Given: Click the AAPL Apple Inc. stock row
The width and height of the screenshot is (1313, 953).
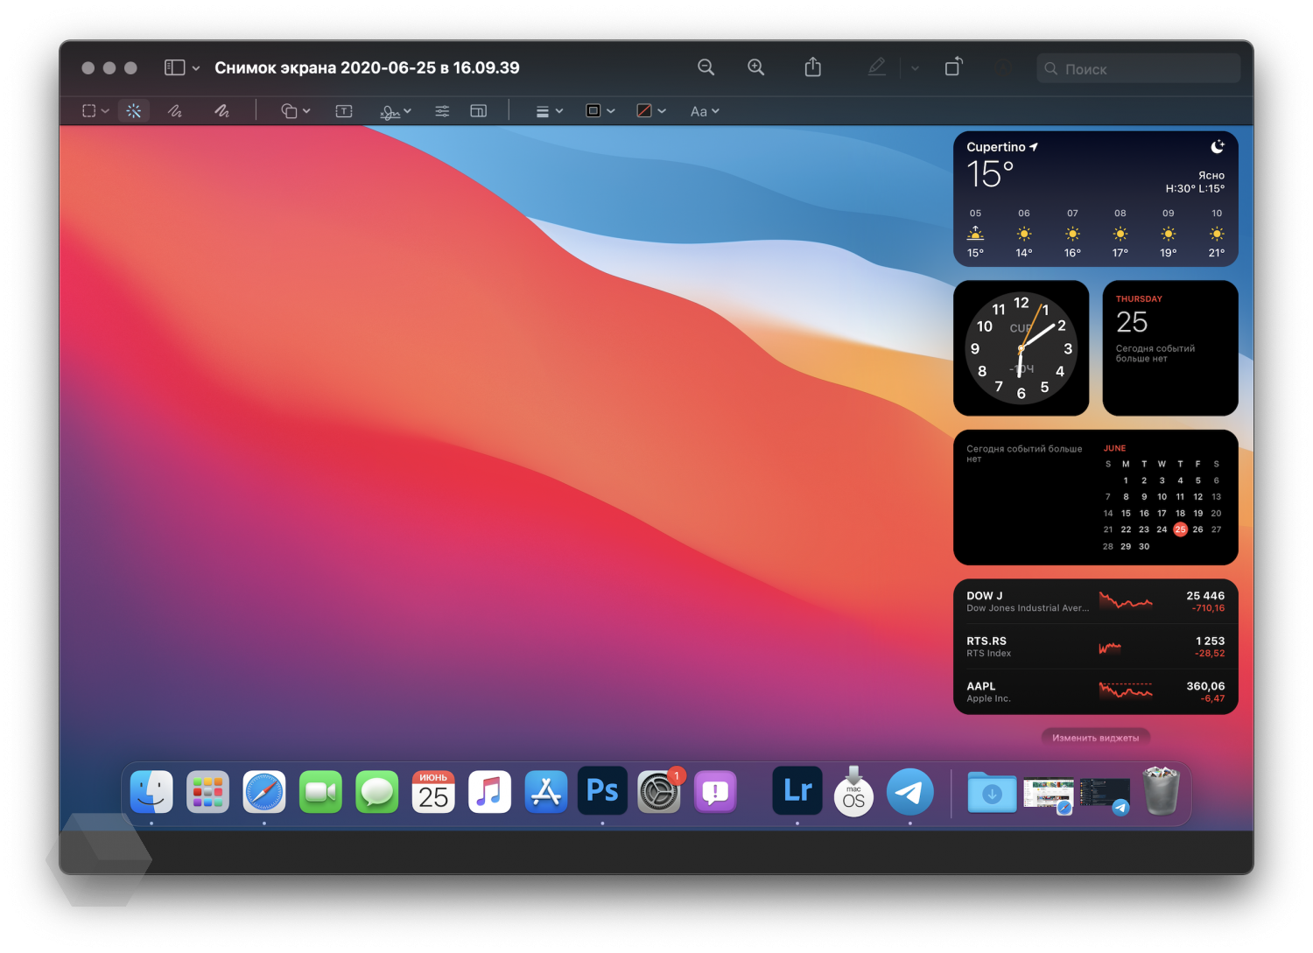Looking at the screenshot, I should 1096,692.
